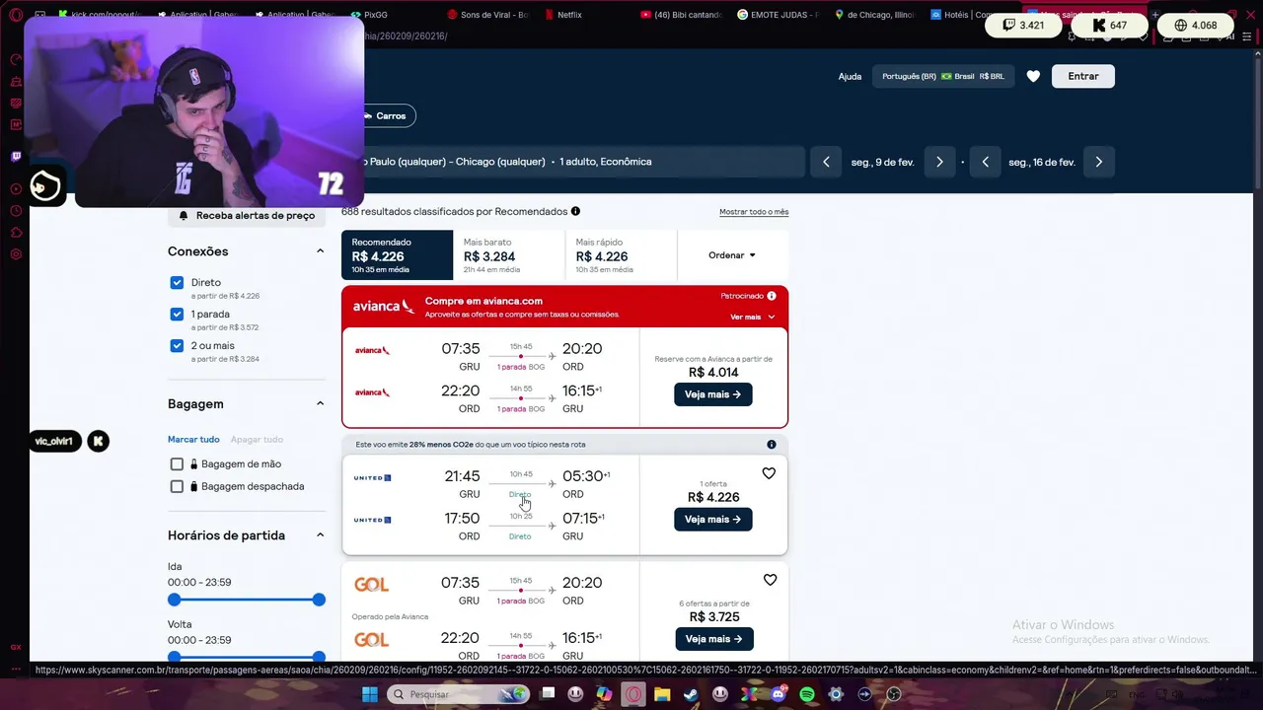
Task: Uncheck the 1 parada checkbox
Action: [x=177, y=314]
